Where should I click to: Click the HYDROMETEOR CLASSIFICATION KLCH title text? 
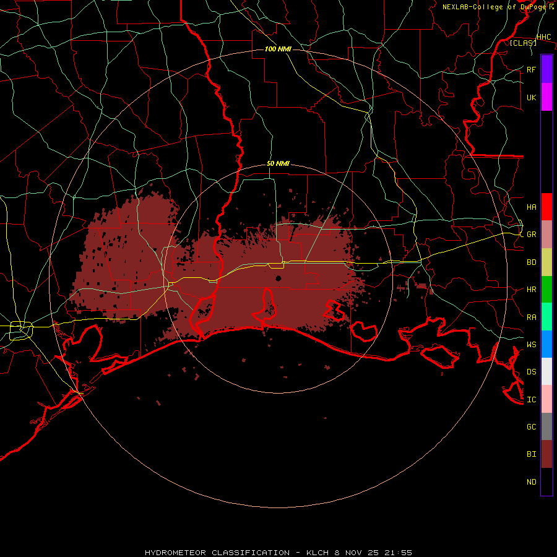[278, 553]
